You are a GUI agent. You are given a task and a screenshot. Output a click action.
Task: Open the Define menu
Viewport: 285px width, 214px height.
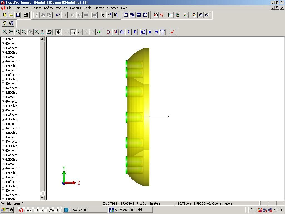(x=48, y=8)
